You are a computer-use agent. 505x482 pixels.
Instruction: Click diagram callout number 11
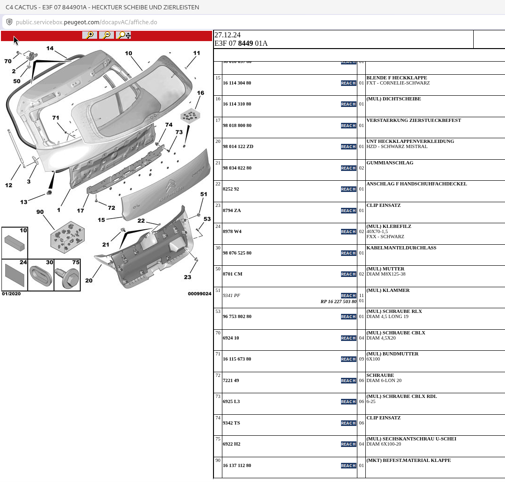197,53
